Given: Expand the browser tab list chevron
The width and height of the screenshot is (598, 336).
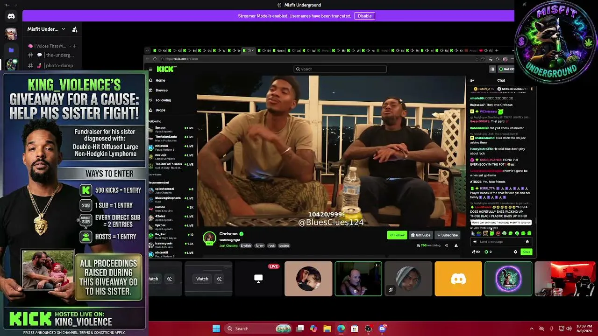Looking at the screenshot, I should coord(148,50).
